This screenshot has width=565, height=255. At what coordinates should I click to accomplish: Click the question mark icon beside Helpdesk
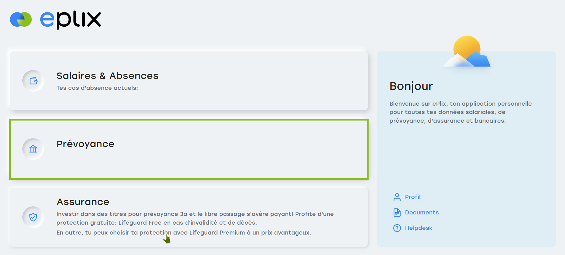click(397, 228)
